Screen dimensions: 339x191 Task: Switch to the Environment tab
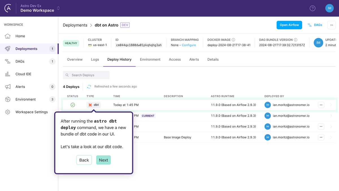(150, 59)
